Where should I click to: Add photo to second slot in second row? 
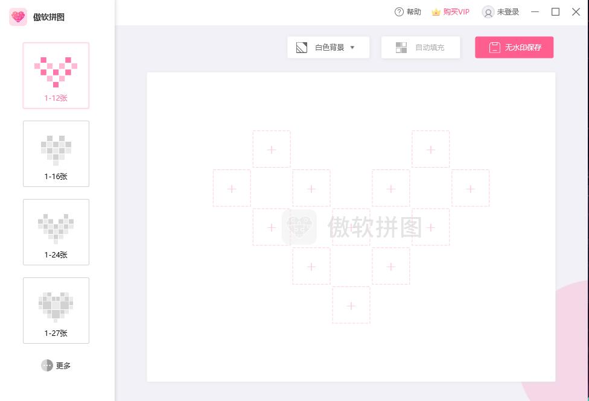click(x=311, y=188)
